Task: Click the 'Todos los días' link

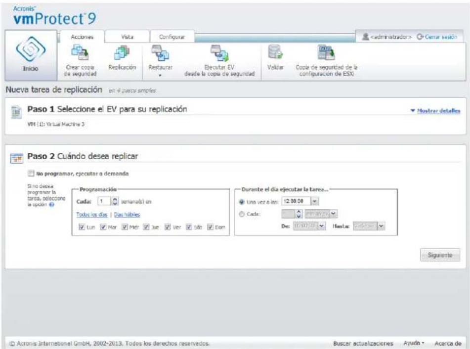Action: [x=92, y=215]
